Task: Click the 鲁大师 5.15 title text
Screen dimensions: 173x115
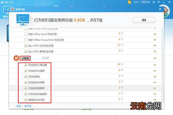Action: (7, 2)
